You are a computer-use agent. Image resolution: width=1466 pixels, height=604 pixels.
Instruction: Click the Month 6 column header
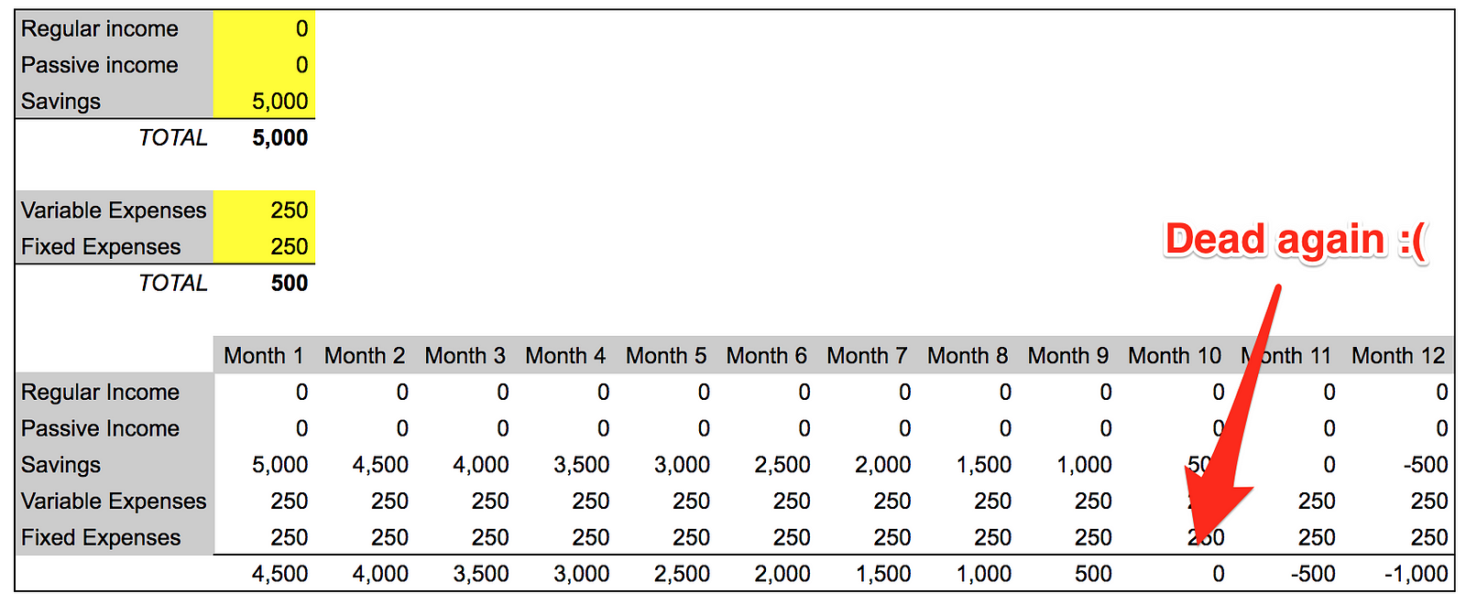(x=766, y=356)
